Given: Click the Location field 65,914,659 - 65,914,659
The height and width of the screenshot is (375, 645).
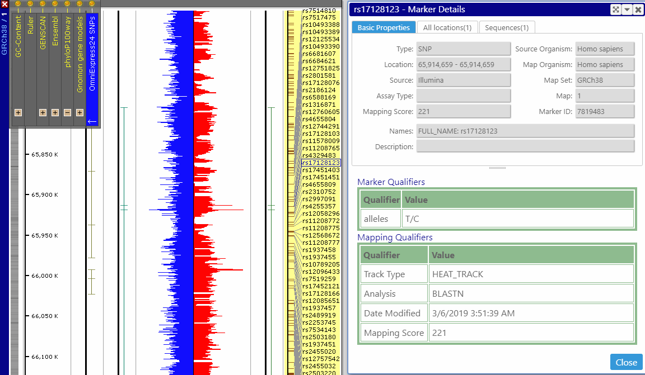Looking at the screenshot, I should pyautogui.click(x=463, y=64).
